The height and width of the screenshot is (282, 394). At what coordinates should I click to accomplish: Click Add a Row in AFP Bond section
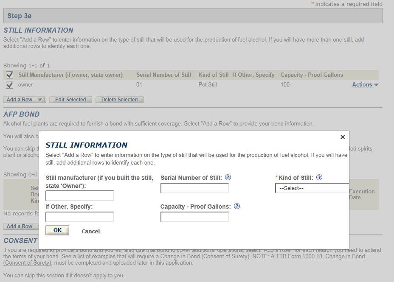[20, 226]
